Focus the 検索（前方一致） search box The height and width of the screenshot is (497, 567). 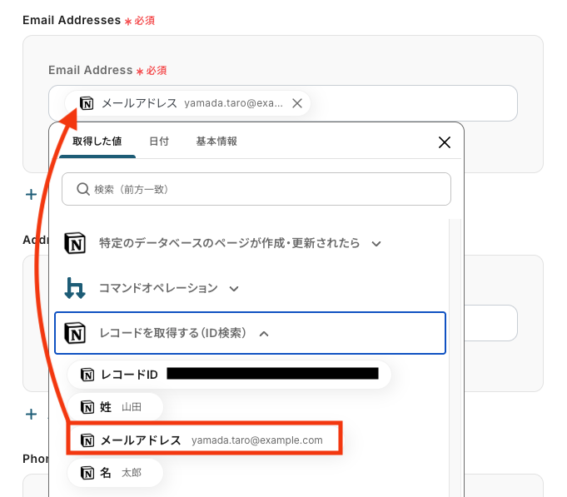[x=256, y=189]
